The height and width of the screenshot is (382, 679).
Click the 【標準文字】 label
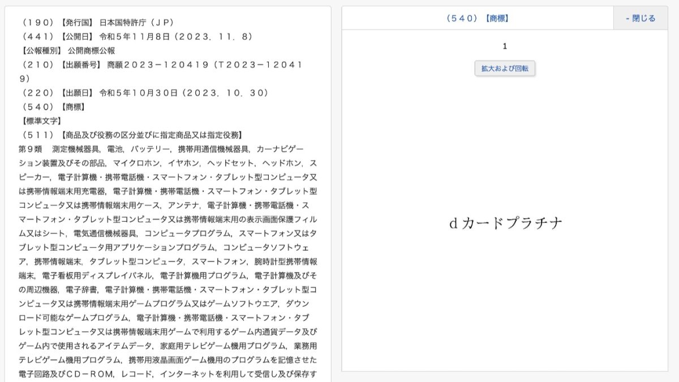[x=40, y=121]
